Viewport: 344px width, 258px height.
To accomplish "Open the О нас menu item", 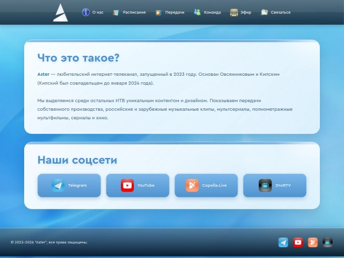I will click(98, 13).
